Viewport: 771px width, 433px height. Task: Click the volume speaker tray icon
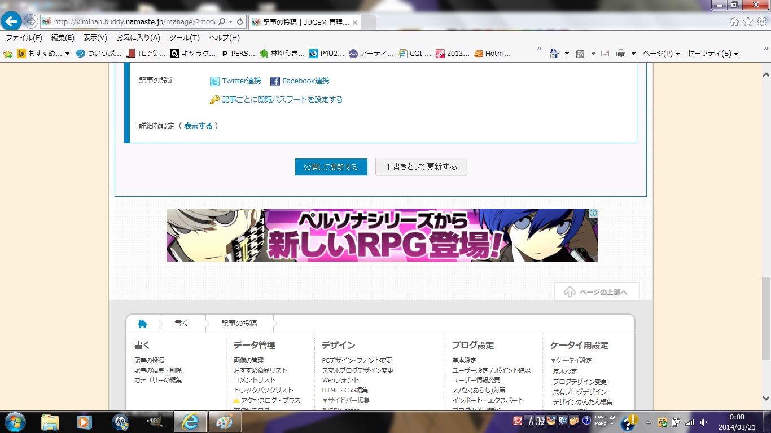(703, 422)
